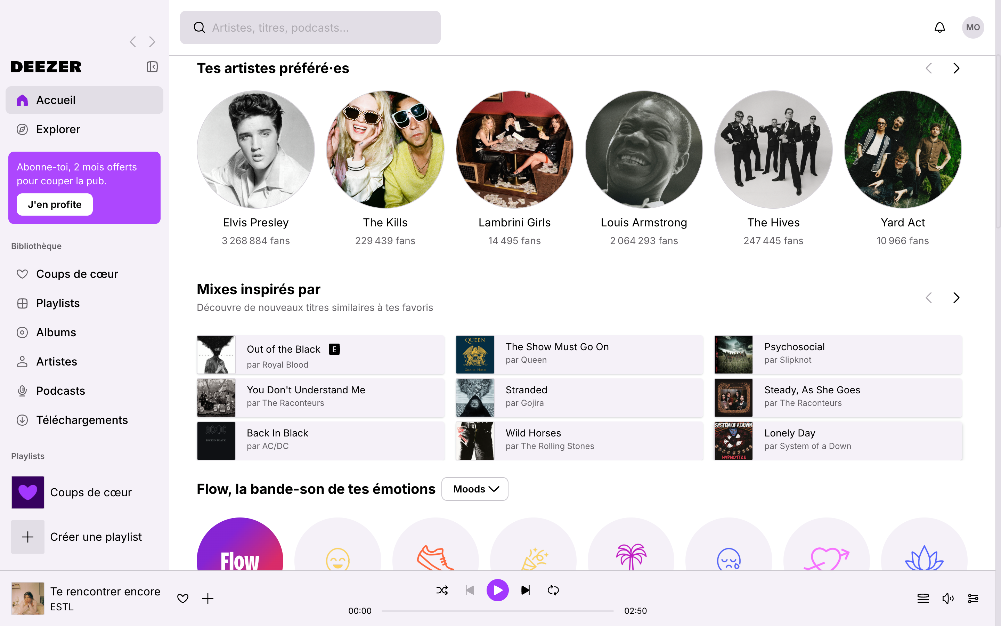Focus the Artistes, titres, podcasts search field
Viewport: 1001px width, 626px height.
click(x=310, y=27)
